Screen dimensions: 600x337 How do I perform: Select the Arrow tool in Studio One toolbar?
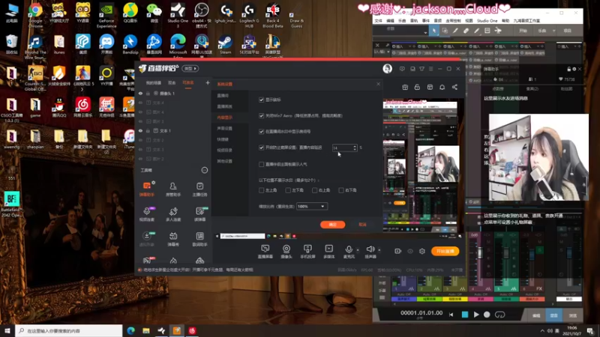(434, 31)
